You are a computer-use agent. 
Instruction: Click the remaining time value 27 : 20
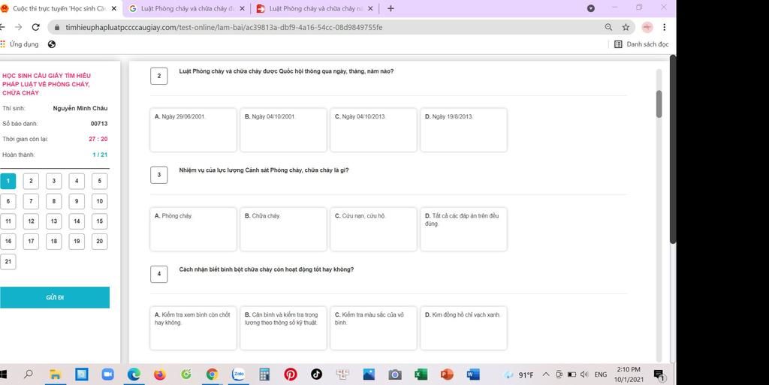[x=98, y=139]
